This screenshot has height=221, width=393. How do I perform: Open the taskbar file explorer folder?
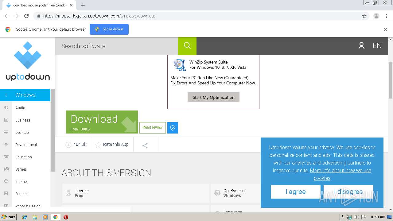(x=35, y=217)
